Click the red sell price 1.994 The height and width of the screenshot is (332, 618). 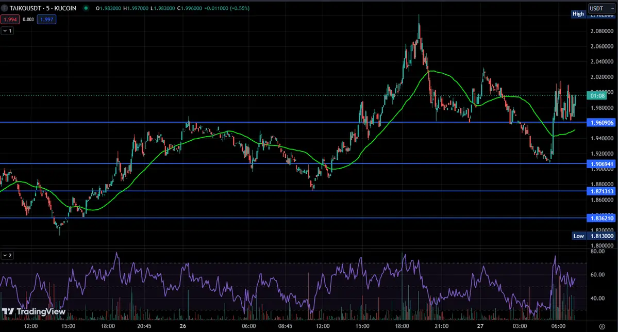10,19
